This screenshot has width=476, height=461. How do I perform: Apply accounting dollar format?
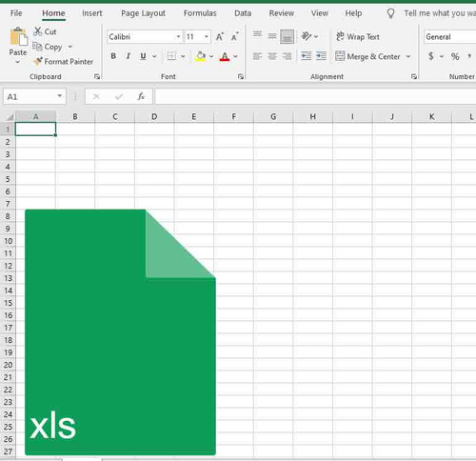pyautogui.click(x=431, y=56)
